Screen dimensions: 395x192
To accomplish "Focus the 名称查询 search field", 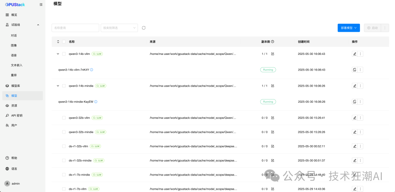I will click(x=75, y=28).
